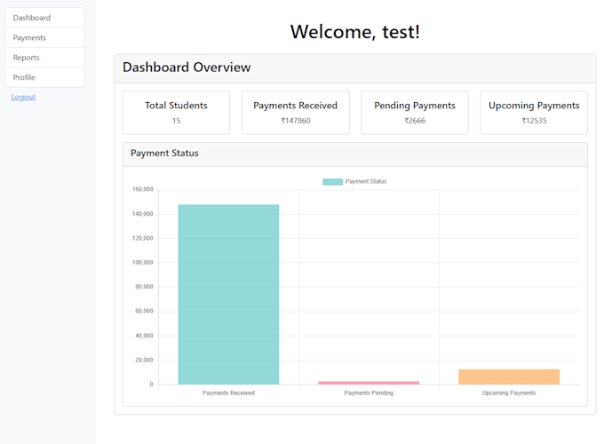Click the pink Payments Pending bar
The image size is (604, 444).
369,383
